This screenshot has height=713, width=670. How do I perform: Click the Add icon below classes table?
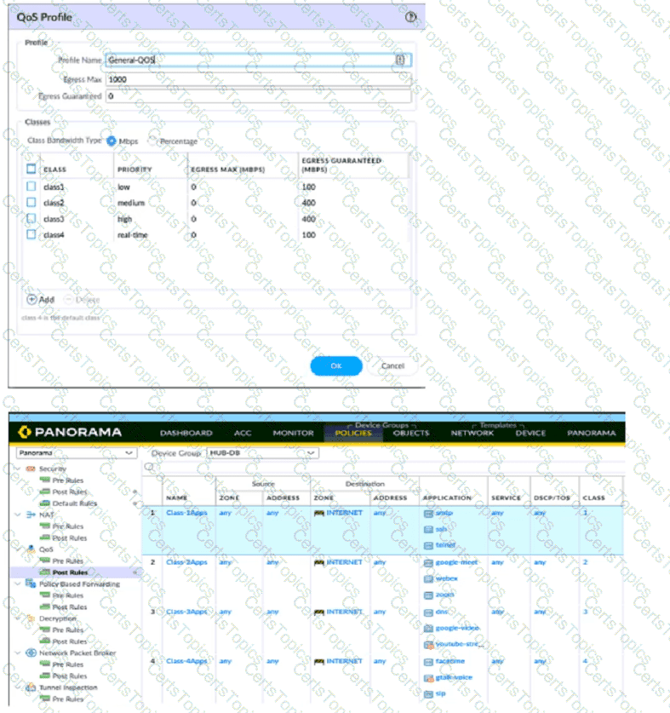(31, 299)
